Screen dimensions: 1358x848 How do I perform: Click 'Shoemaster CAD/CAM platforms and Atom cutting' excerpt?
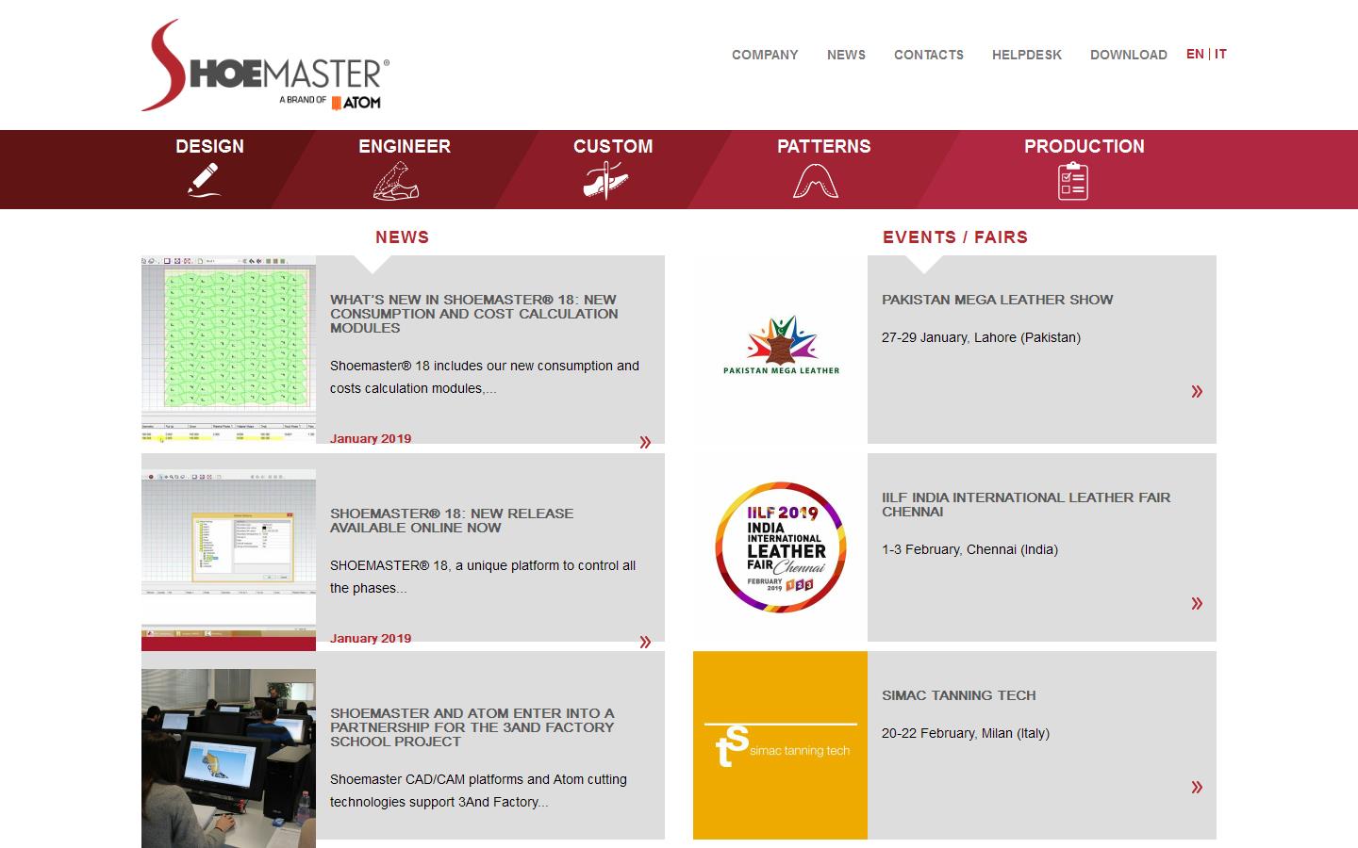point(478,791)
